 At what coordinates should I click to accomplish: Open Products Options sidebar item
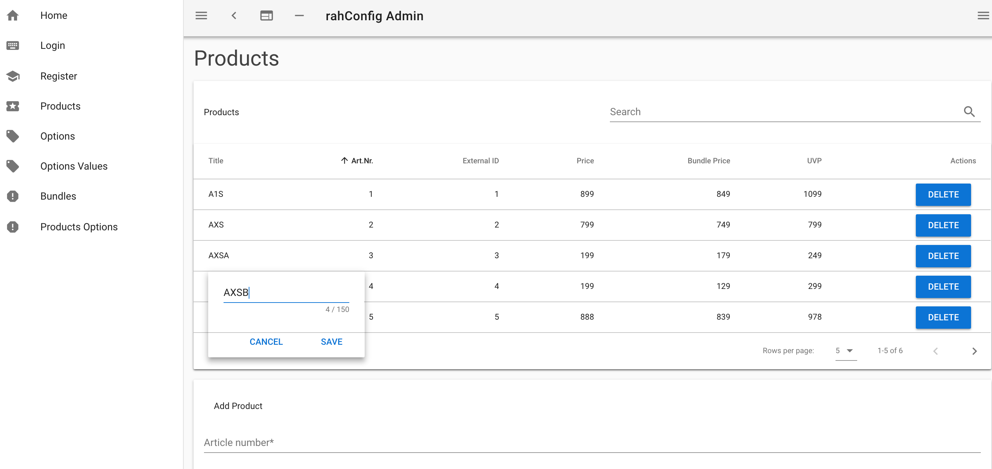79,227
